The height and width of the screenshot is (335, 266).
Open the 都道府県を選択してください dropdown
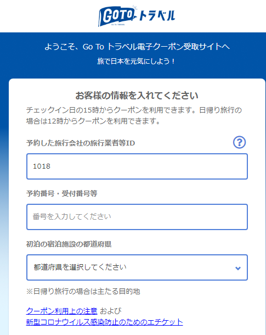tap(137, 267)
